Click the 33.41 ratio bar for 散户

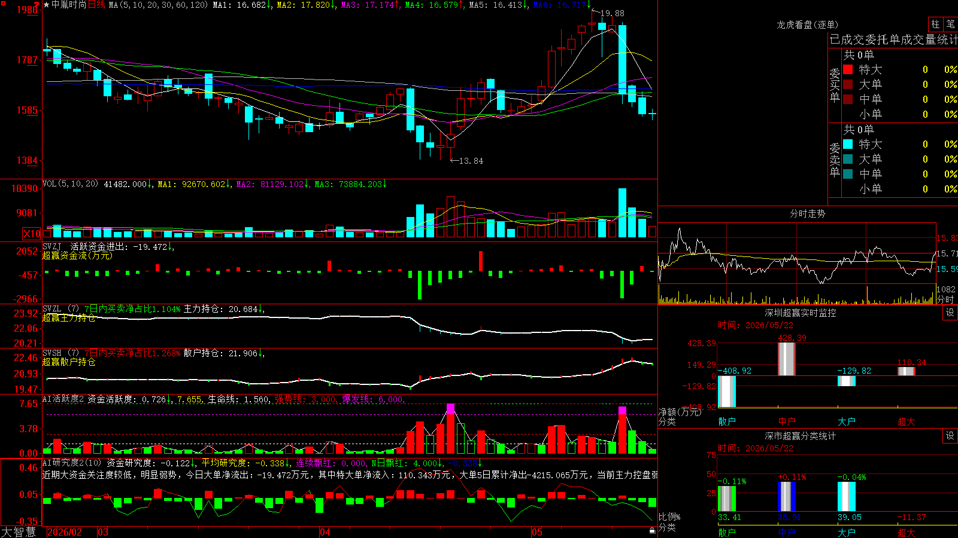(727, 499)
